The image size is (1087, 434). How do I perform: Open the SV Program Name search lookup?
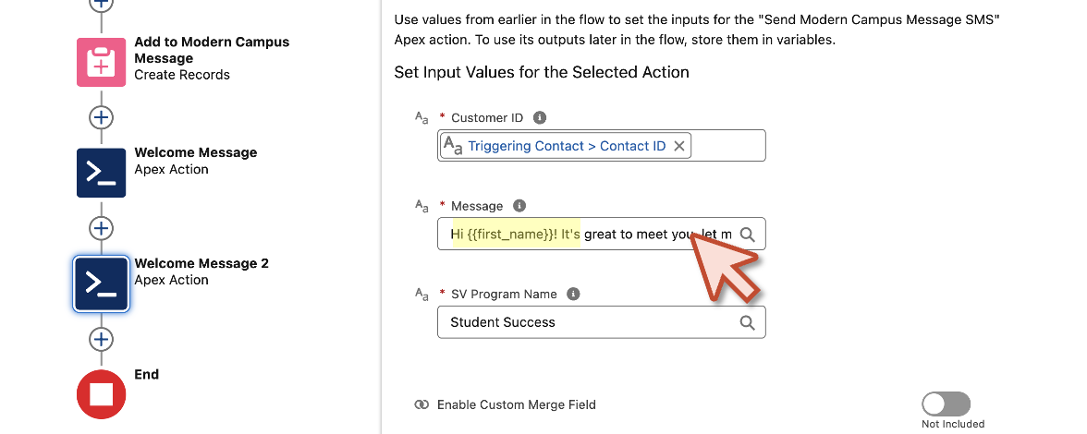747,322
